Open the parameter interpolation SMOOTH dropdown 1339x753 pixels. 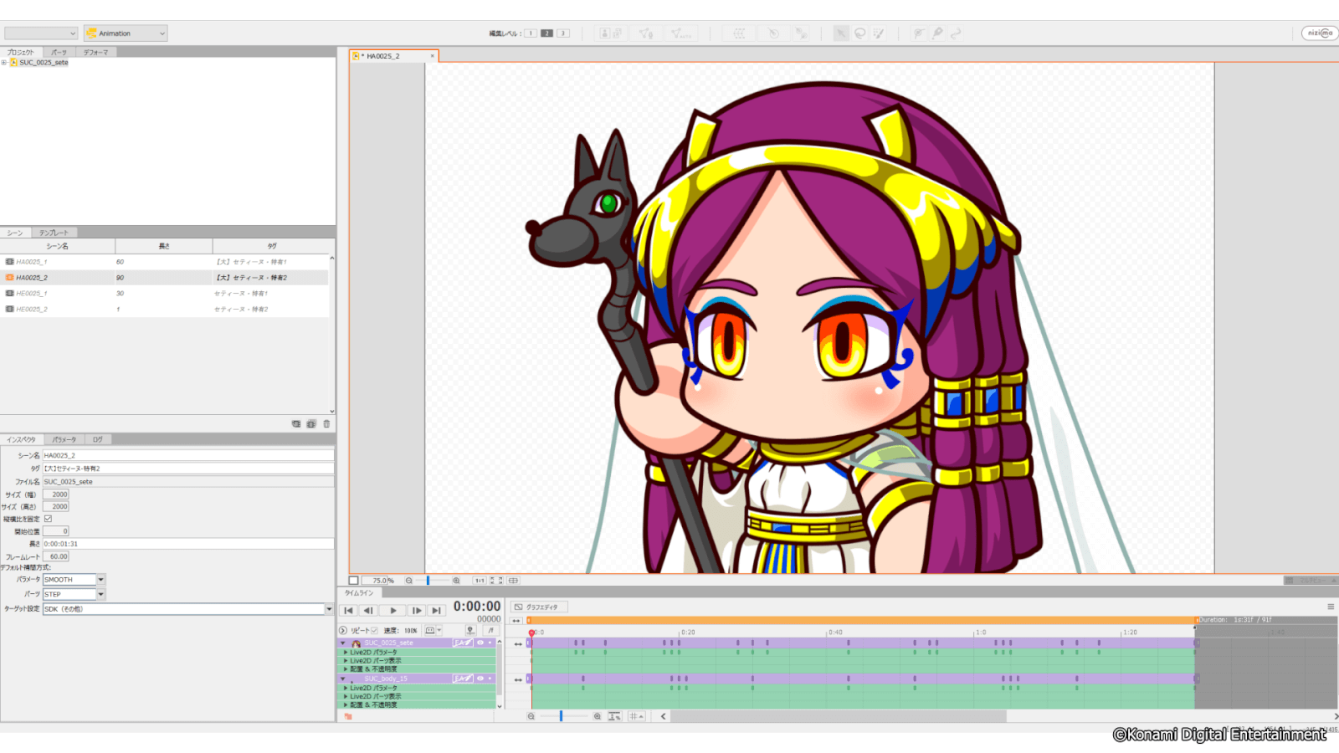100,579
